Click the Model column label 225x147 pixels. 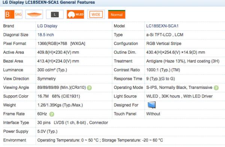pos(119,26)
